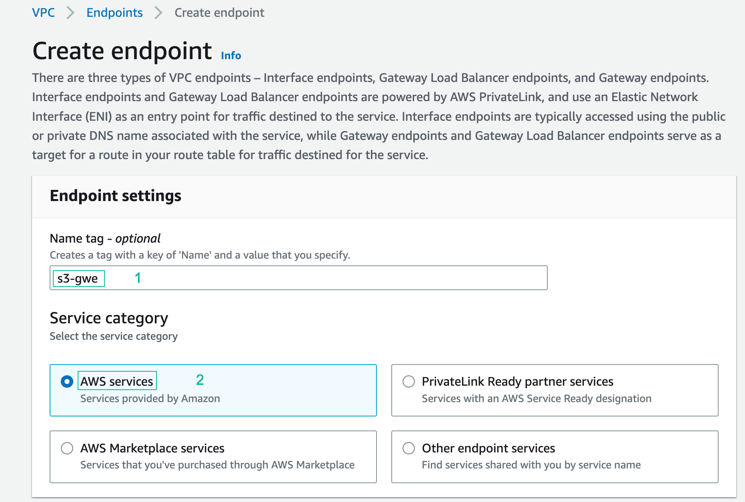The height and width of the screenshot is (502, 745).
Task: Click the chevron between VPC and Endpoints
Action: (x=70, y=12)
